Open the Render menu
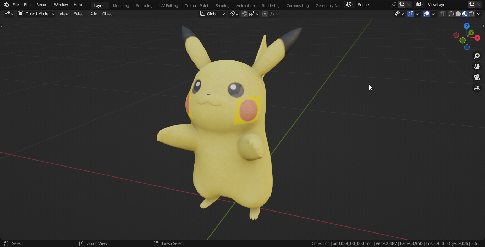This screenshot has width=485, height=247. (42, 5)
